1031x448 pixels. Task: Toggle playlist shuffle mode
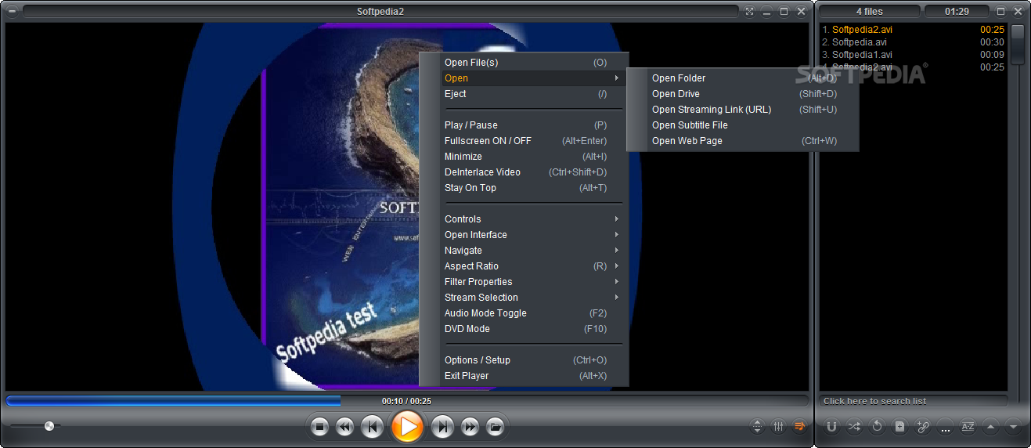click(854, 427)
